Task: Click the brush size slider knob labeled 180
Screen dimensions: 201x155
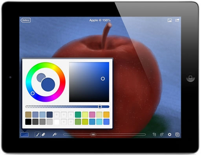Action: [x=93, y=135]
